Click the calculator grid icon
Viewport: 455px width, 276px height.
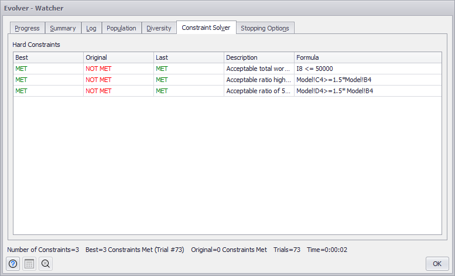[29, 264]
